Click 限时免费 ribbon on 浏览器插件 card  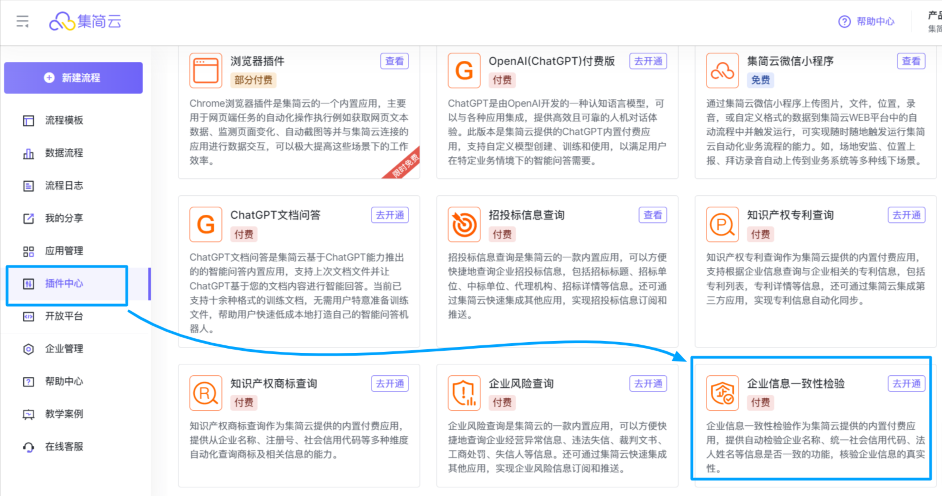pyautogui.click(x=404, y=165)
